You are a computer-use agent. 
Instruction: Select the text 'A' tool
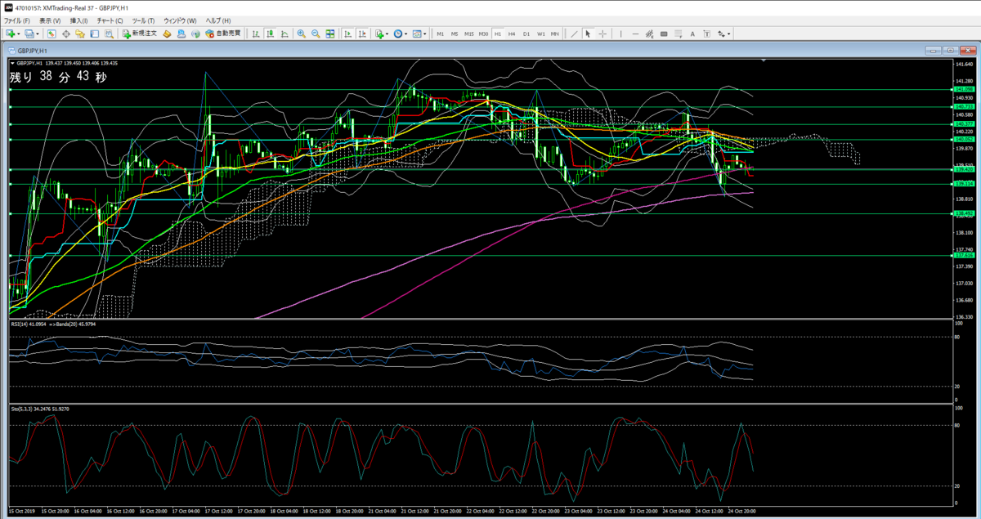(x=692, y=34)
